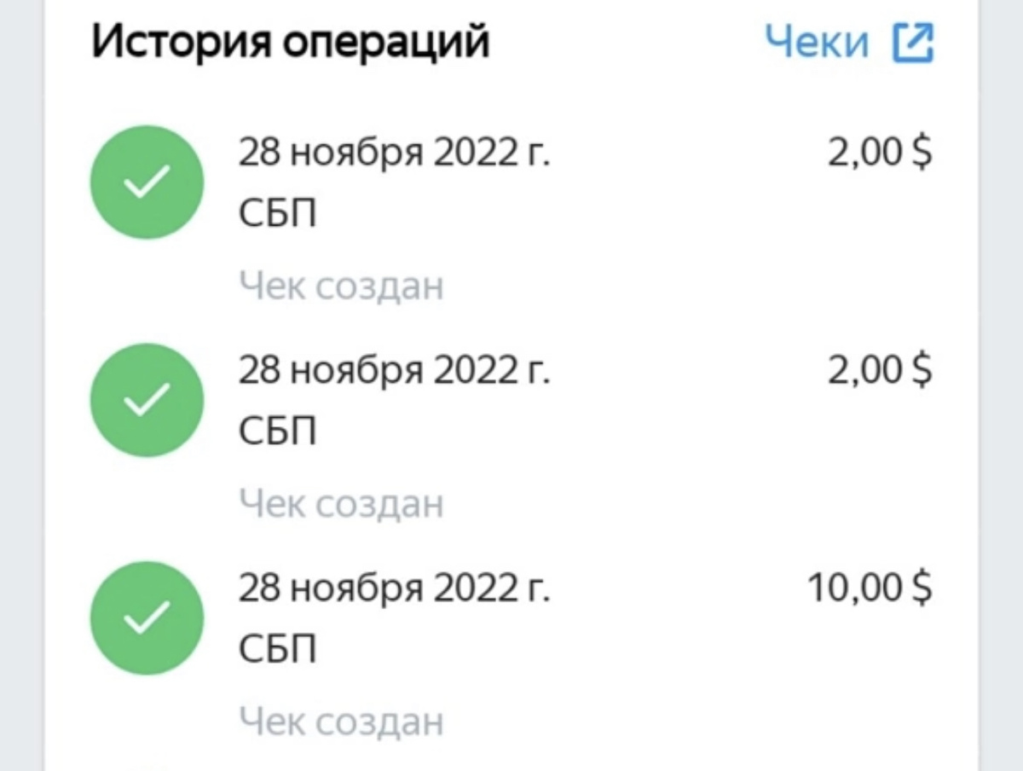The width and height of the screenshot is (1023, 771).
Task: Click the 2,00 $ amount of the first transaction
Action: 883,152
